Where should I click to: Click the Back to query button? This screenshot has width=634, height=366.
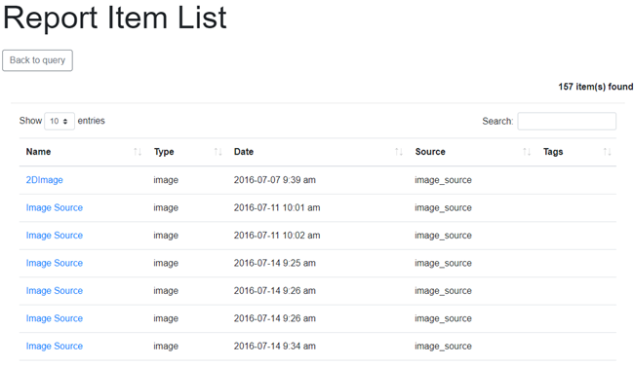click(37, 60)
